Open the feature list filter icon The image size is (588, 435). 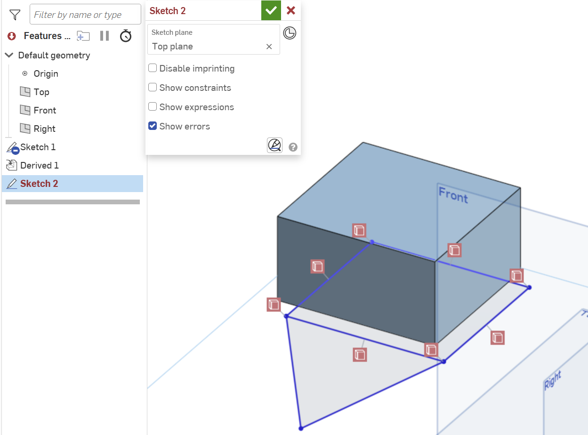click(15, 15)
